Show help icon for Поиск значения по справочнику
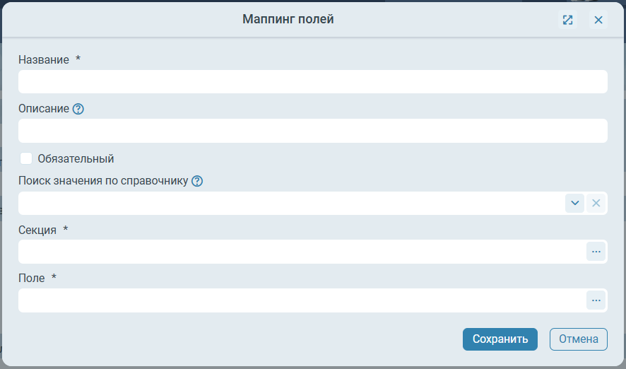The image size is (626, 369). coord(197,181)
